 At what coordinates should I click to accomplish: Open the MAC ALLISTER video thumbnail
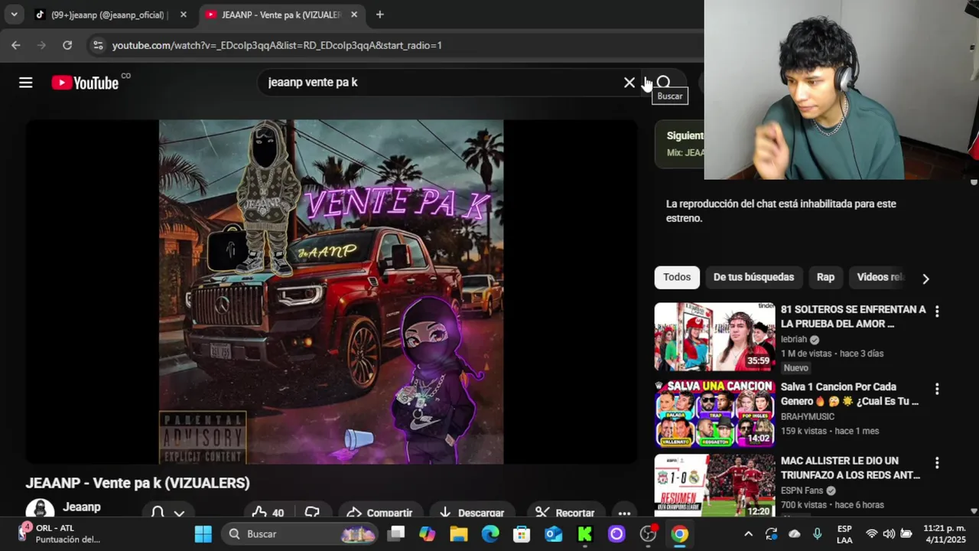click(x=714, y=484)
